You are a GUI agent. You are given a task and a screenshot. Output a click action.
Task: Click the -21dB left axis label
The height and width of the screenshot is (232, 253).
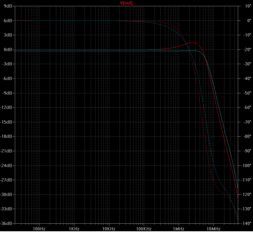(6, 151)
